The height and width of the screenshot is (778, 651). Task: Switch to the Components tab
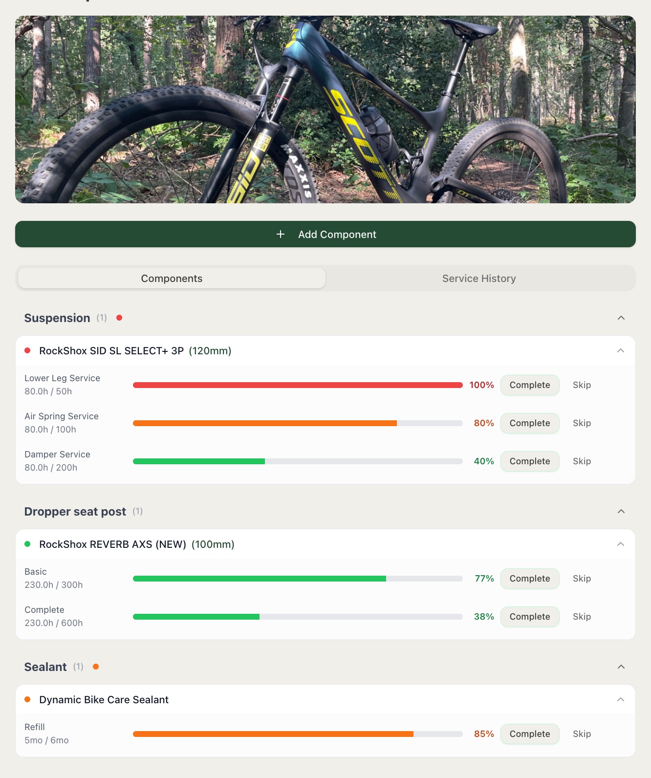(x=172, y=278)
